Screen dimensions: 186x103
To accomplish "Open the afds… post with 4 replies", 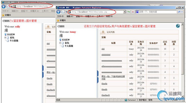I will pos(112,67).
